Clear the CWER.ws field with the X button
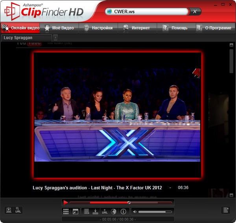The image size is (236, 223). pyautogui.click(x=195, y=11)
